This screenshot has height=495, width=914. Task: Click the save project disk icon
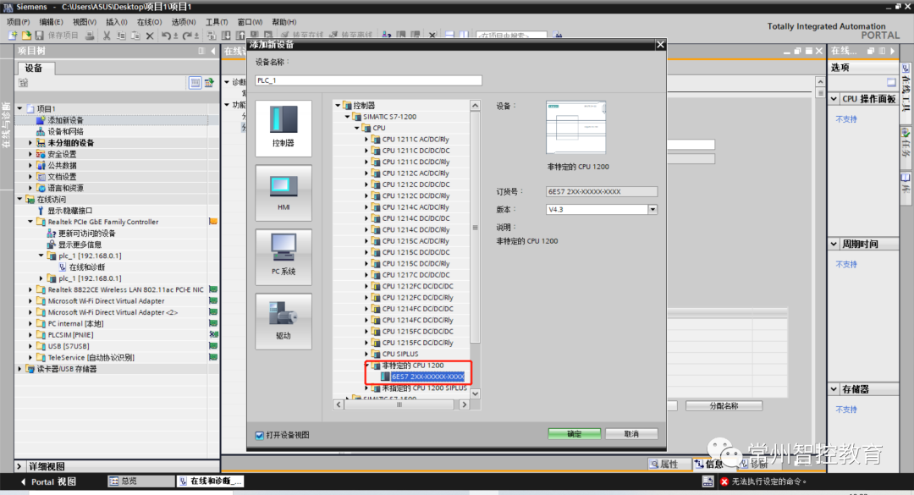tap(40, 36)
